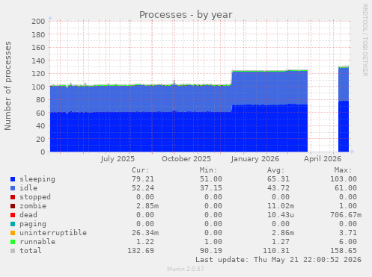The height and width of the screenshot is (277, 372).
Task: Click total minimum value 90.19
Action: pyautogui.click(x=211, y=251)
